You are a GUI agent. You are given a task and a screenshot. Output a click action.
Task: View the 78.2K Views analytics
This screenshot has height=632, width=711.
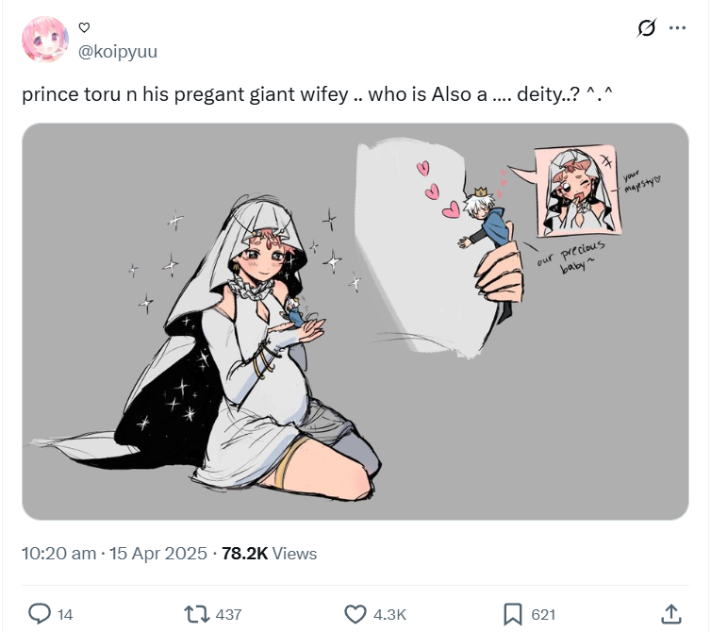coord(270,554)
